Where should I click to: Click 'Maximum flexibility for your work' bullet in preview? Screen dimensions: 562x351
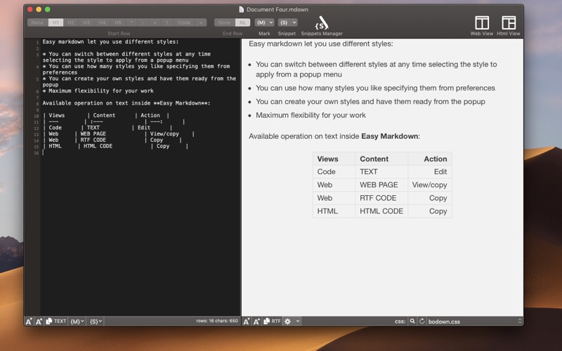pyautogui.click(x=311, y=115)
